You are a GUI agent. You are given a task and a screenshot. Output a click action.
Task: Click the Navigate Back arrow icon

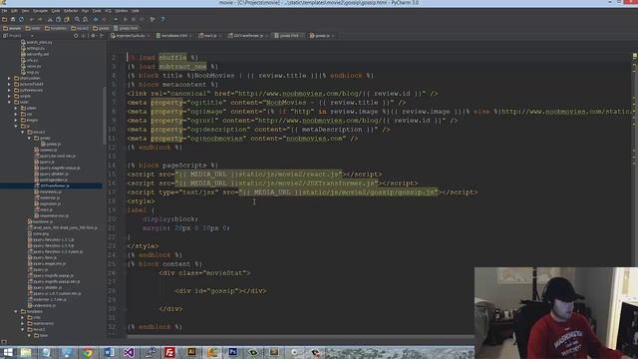[x=96, y=19]
